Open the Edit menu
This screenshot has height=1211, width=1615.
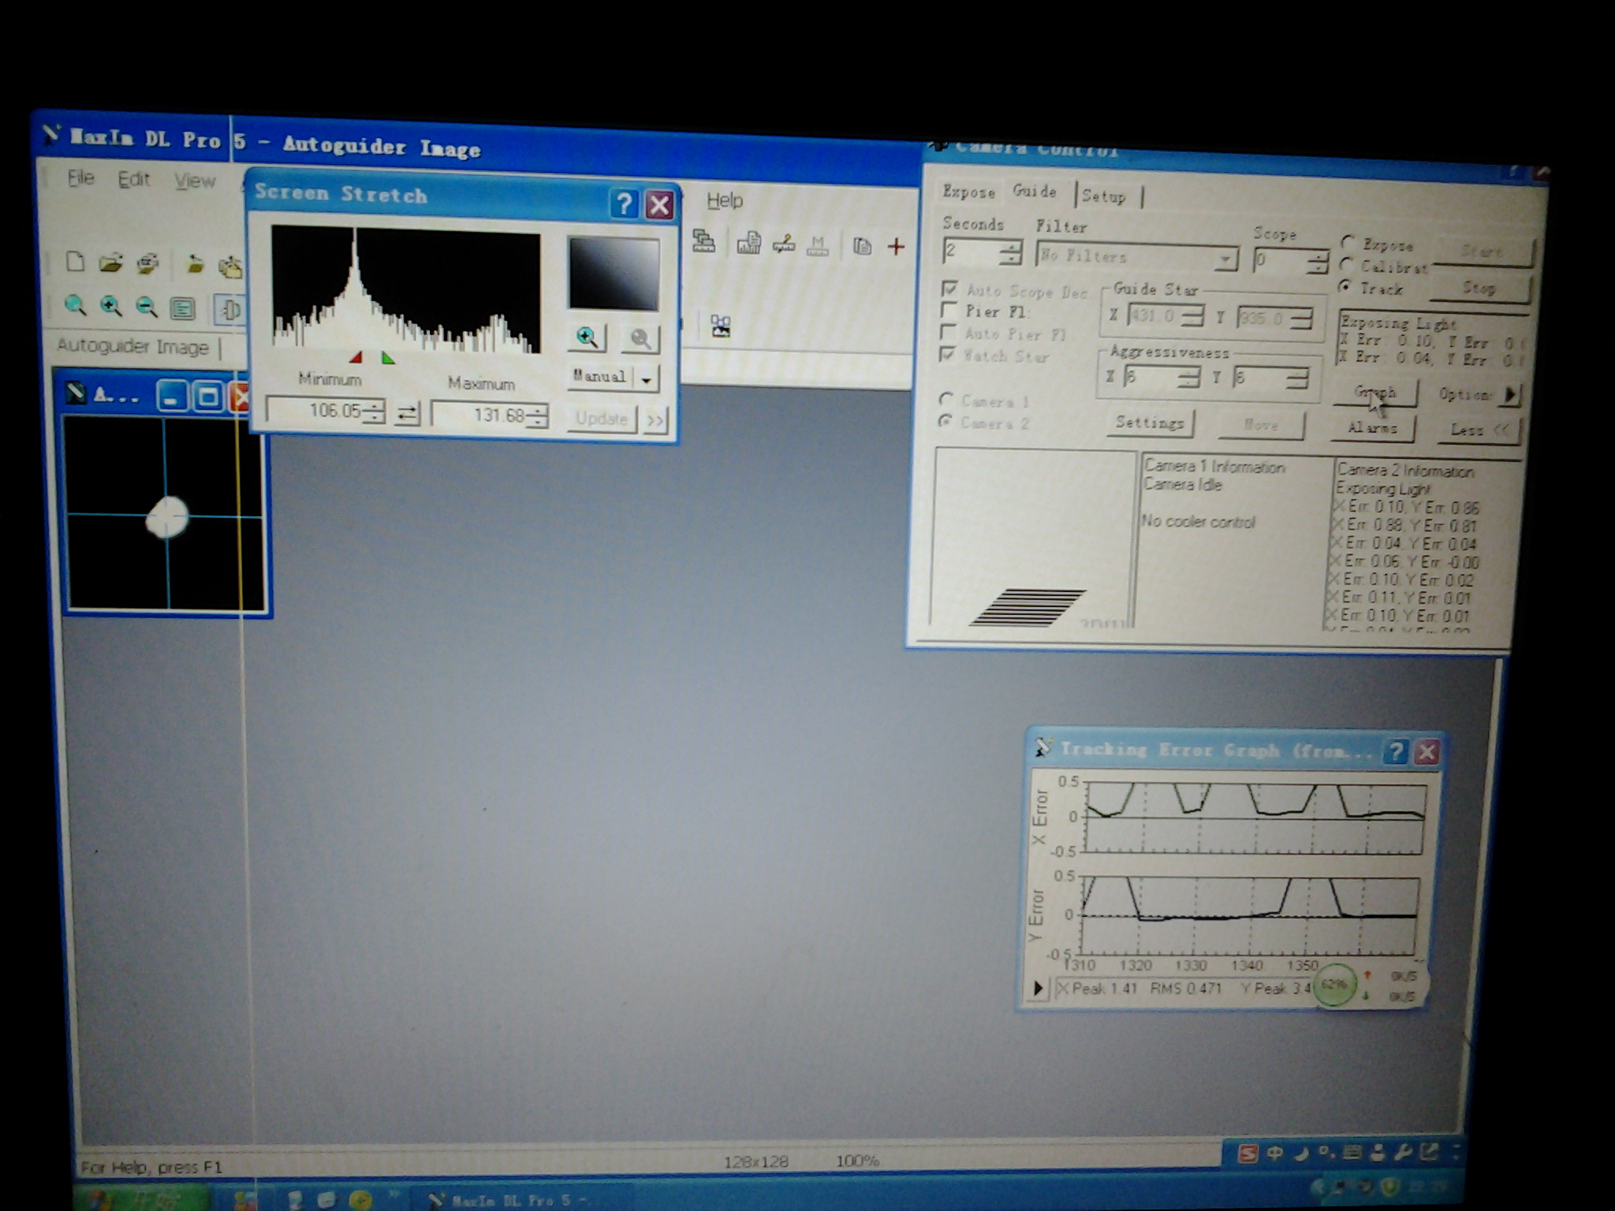(x=133, y=180)
